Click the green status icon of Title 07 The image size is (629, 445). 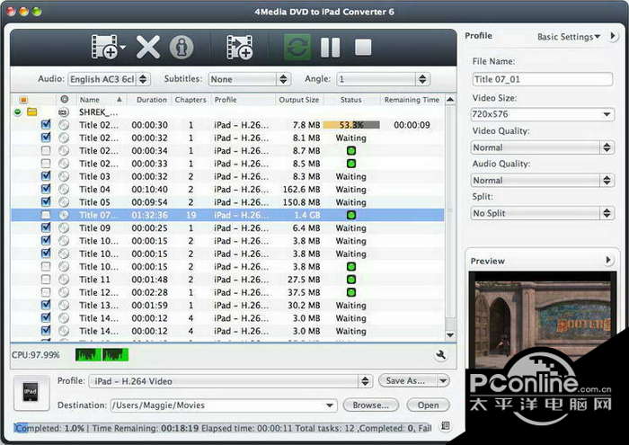351,215
